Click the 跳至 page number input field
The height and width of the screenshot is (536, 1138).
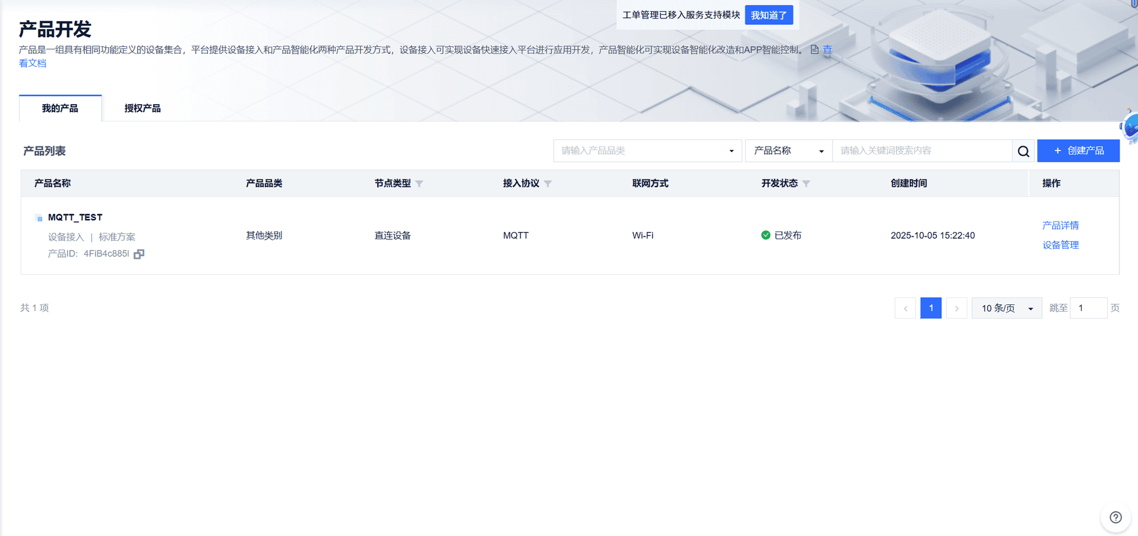coord(1088,308)
